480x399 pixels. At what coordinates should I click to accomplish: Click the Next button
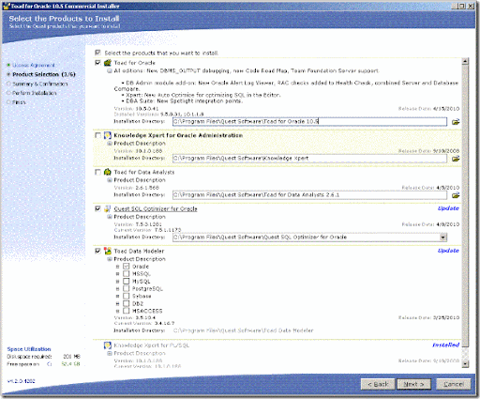point(413,384)
